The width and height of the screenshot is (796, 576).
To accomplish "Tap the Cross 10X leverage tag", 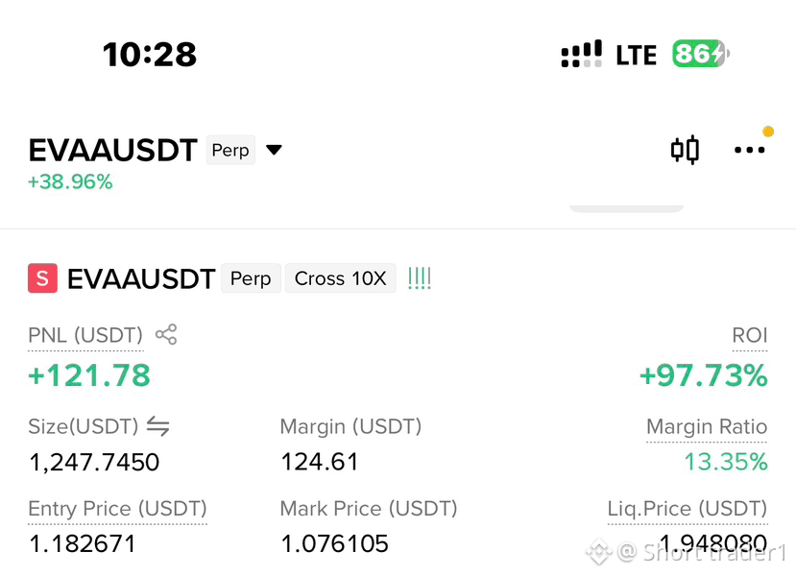I will click(x=340, y=278).
